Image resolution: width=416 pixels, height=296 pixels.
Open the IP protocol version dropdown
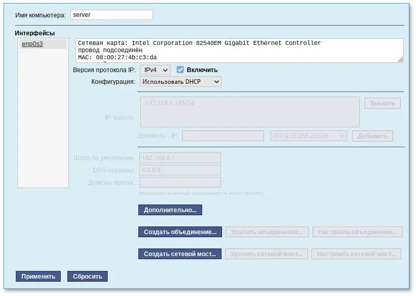[x=155, y=70]
